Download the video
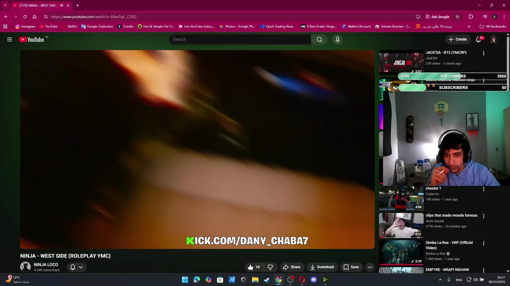 (x=322, y=267)
